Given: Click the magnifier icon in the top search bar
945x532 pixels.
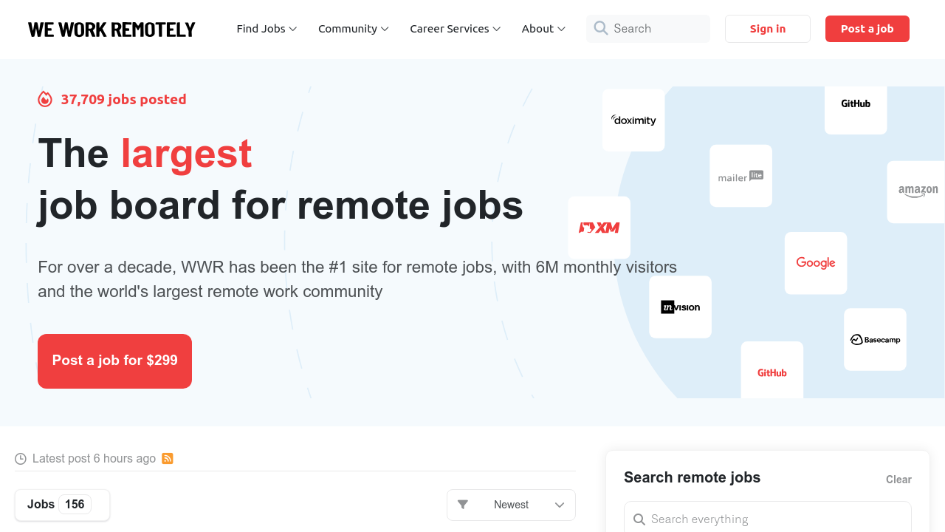Looking at the screenshot, I should (601, 28).
